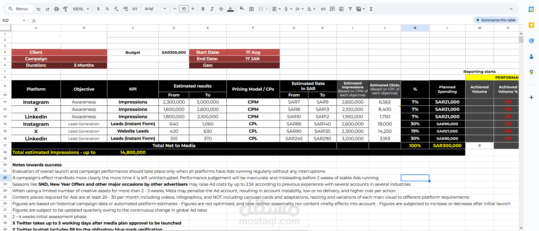The width and height of the screenshot is (539, 231).
Task: Decrease font size with the minus button
Action: pyautogui.click(x=175, y=9)
